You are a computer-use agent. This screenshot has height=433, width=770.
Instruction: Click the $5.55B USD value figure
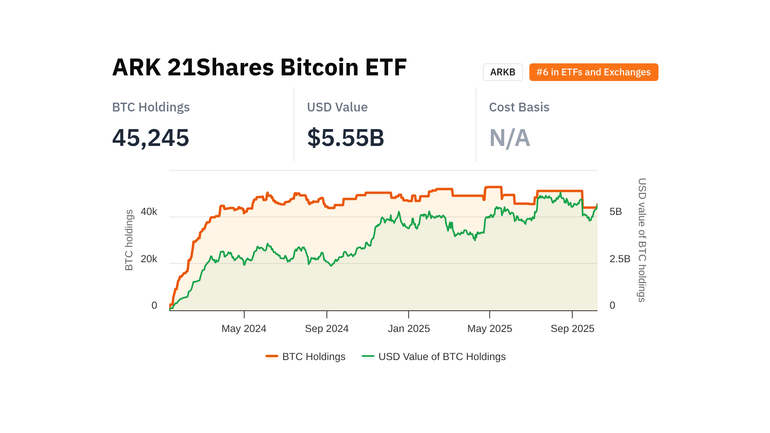pos(345,138)
